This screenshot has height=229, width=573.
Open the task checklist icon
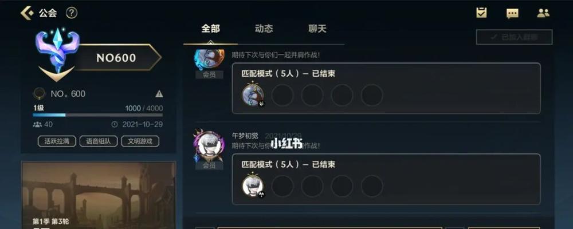click(x=482, y=13)
